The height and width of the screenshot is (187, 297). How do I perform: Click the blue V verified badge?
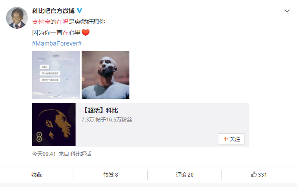79,10
